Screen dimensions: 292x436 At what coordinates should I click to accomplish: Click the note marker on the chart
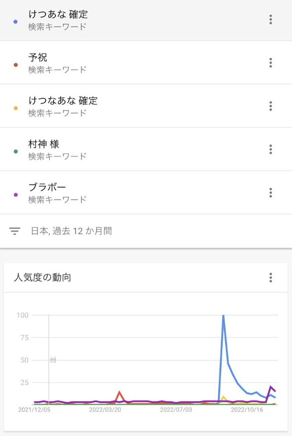53,360
